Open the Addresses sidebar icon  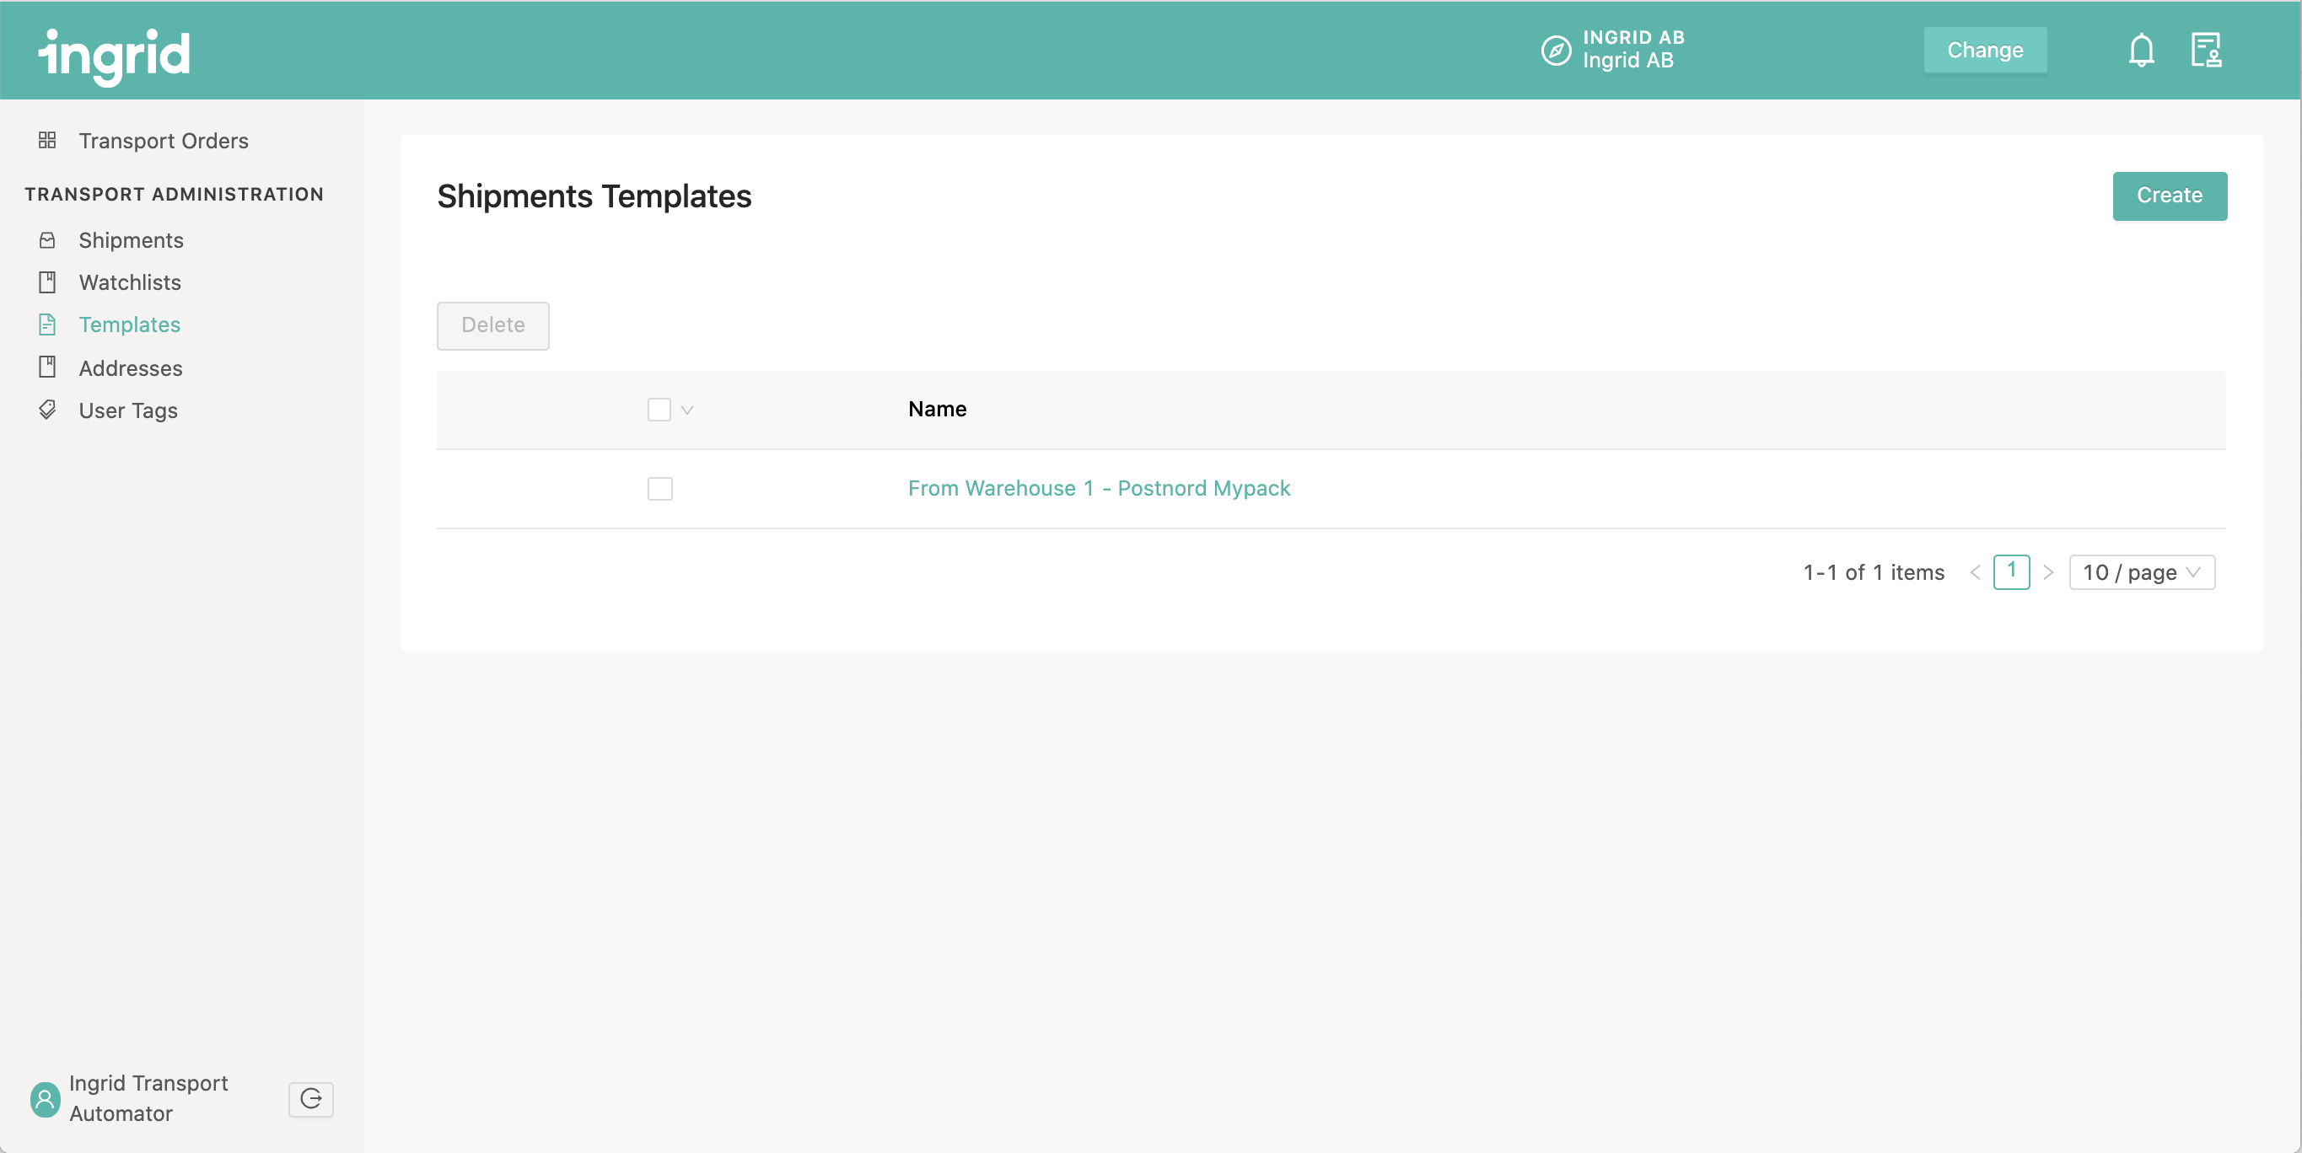[x=47, y=367]
